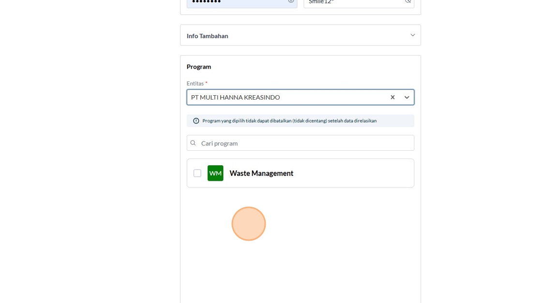Hide the visible Smile12 password
The height and width of the screenshot is (303, 542).
coord(408,1)
